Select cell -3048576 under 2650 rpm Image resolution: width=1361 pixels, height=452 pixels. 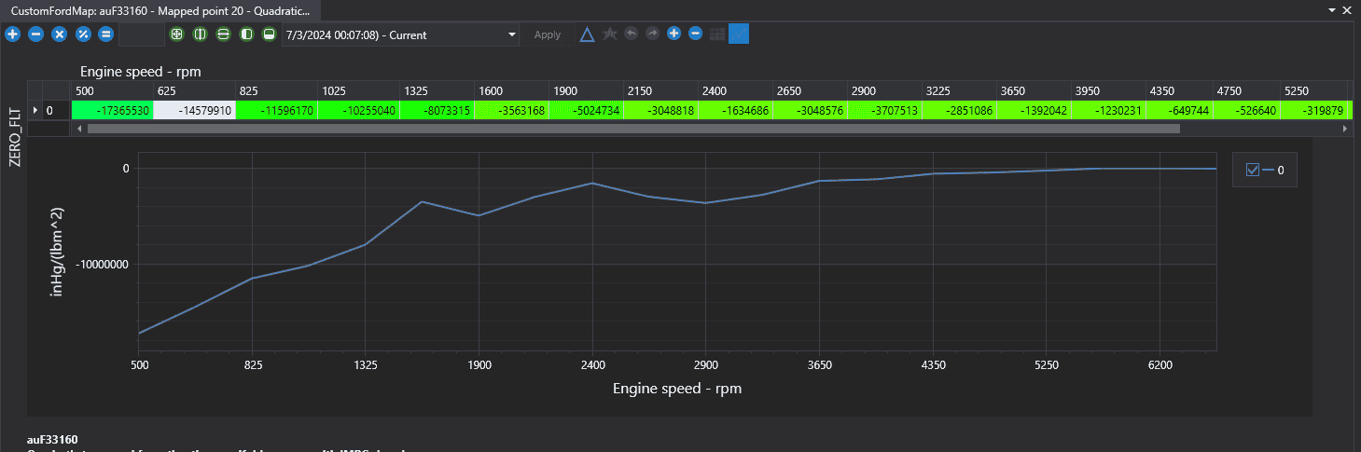click(x=810, y=110)
